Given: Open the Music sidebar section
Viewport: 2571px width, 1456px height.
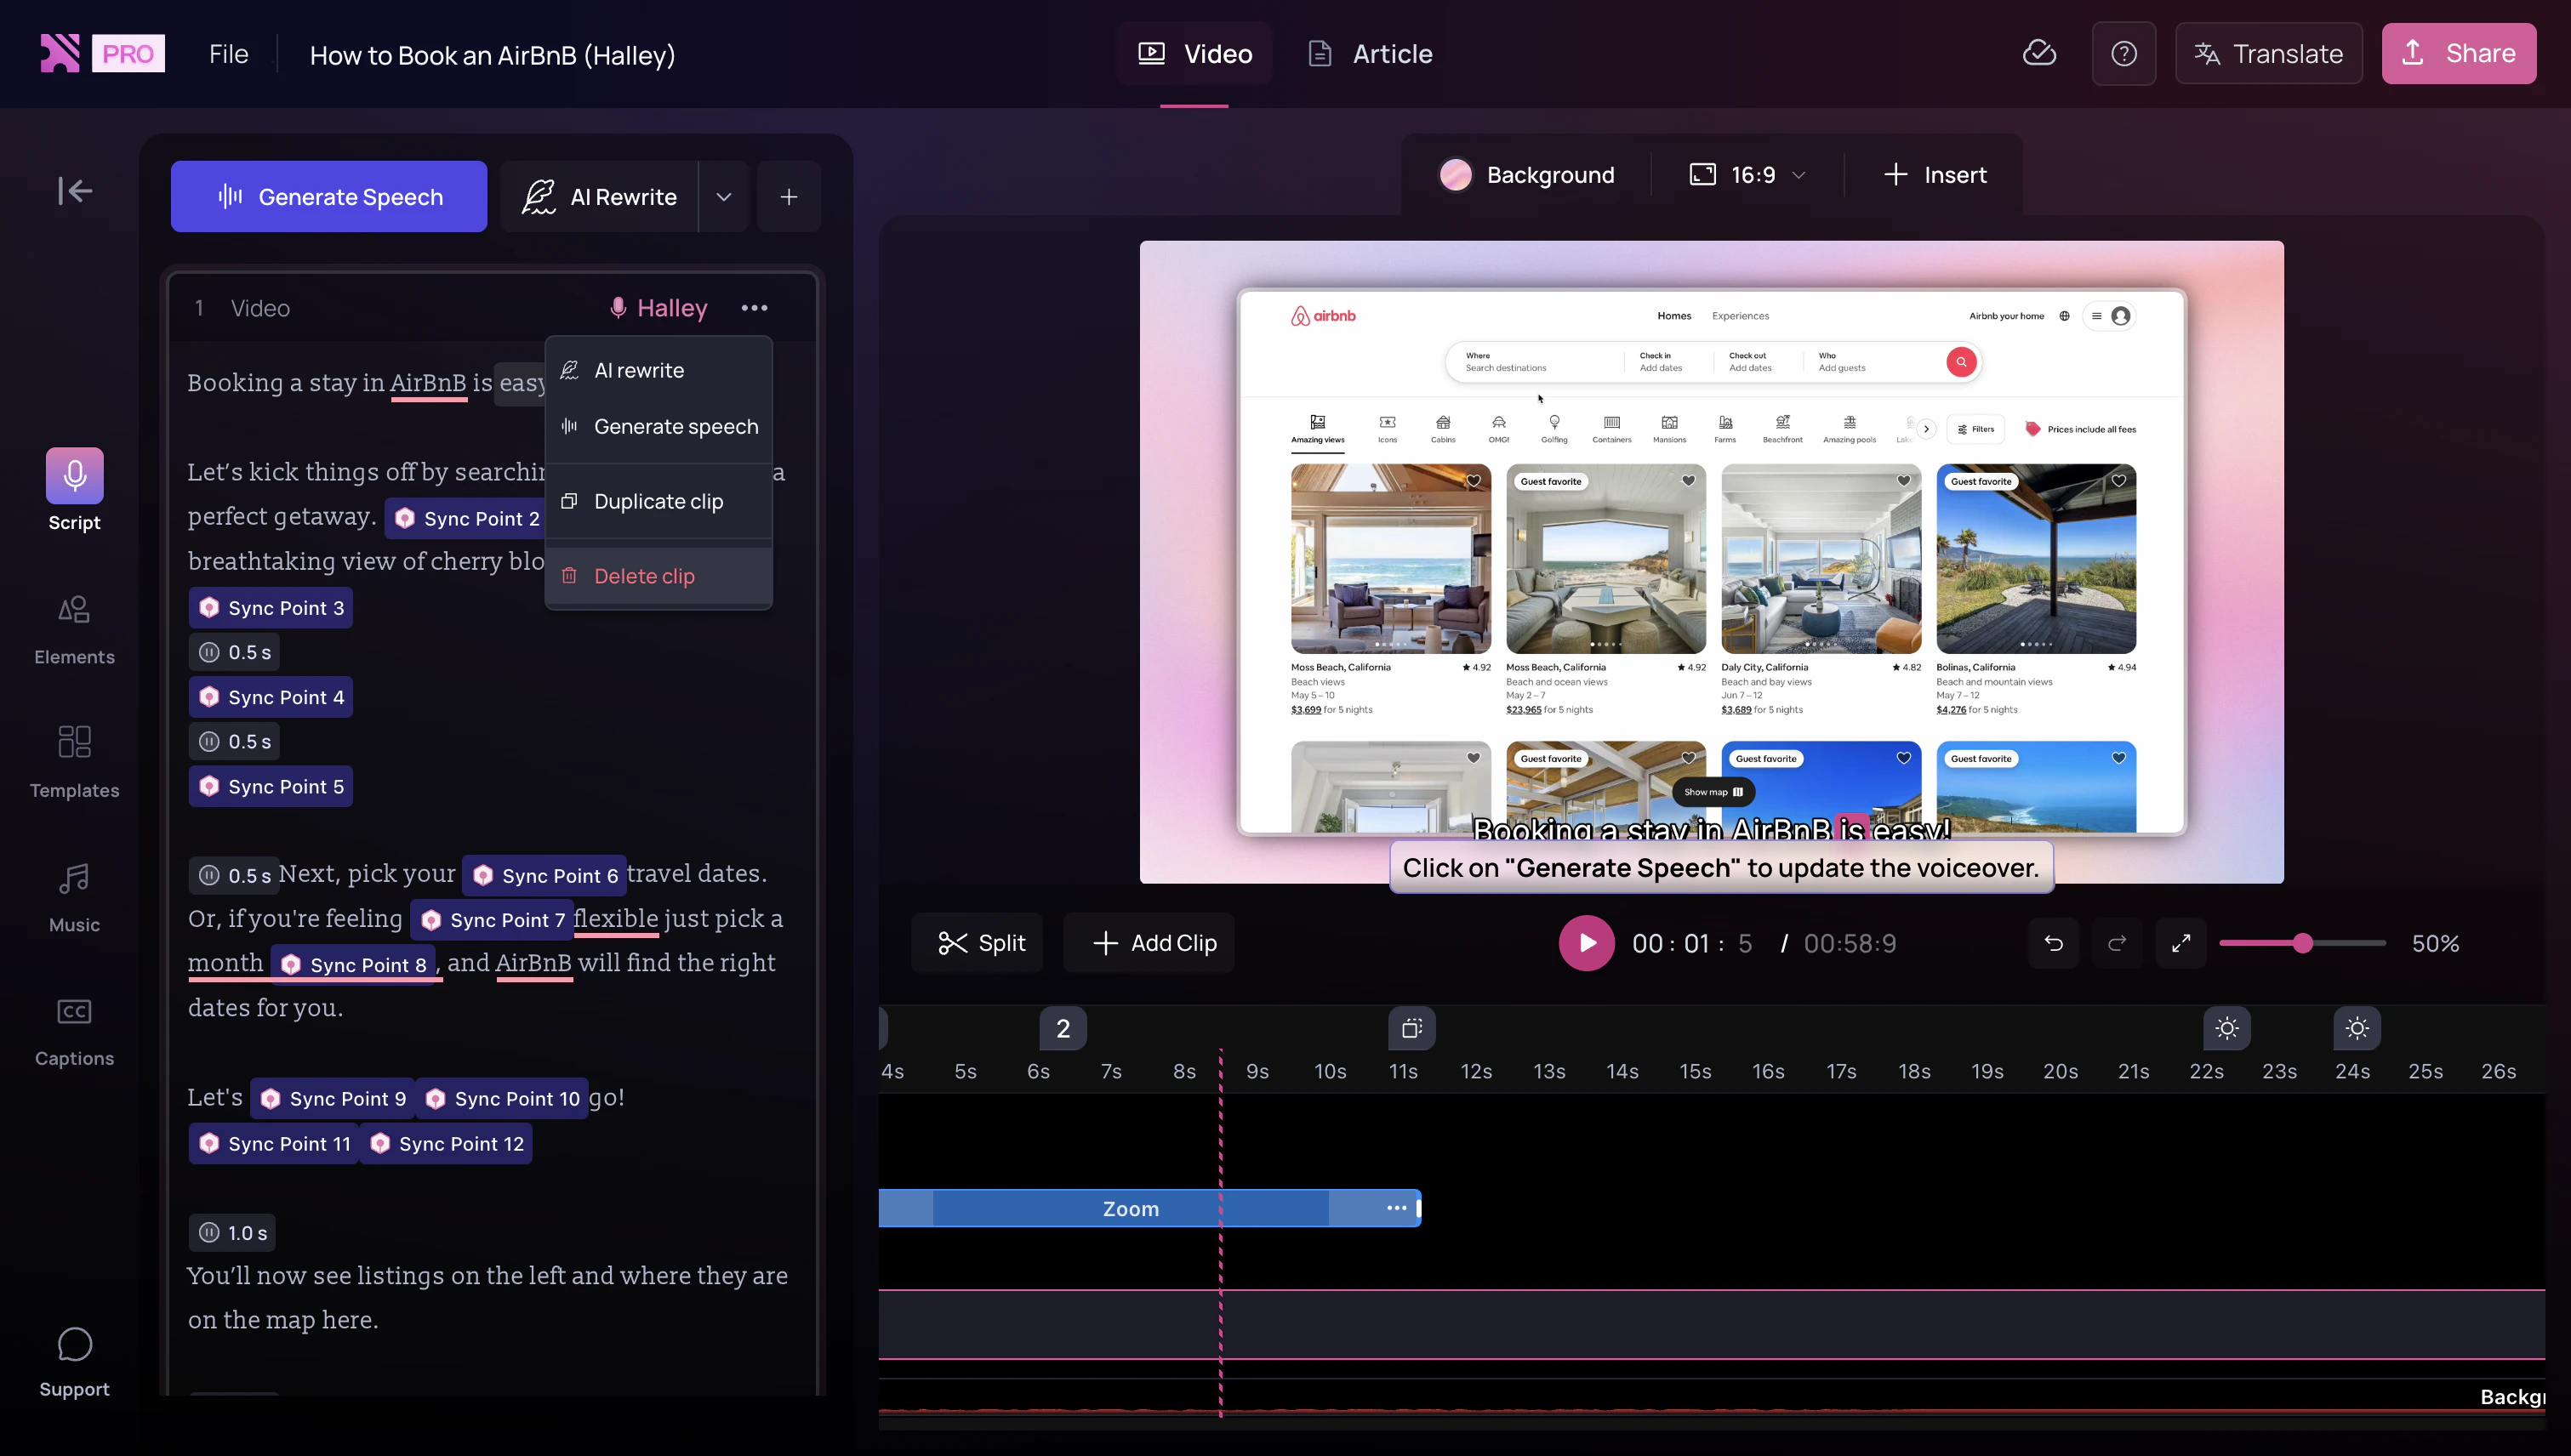Looking at the screenshot, I should pyautogui.click(x=74, y=898).
